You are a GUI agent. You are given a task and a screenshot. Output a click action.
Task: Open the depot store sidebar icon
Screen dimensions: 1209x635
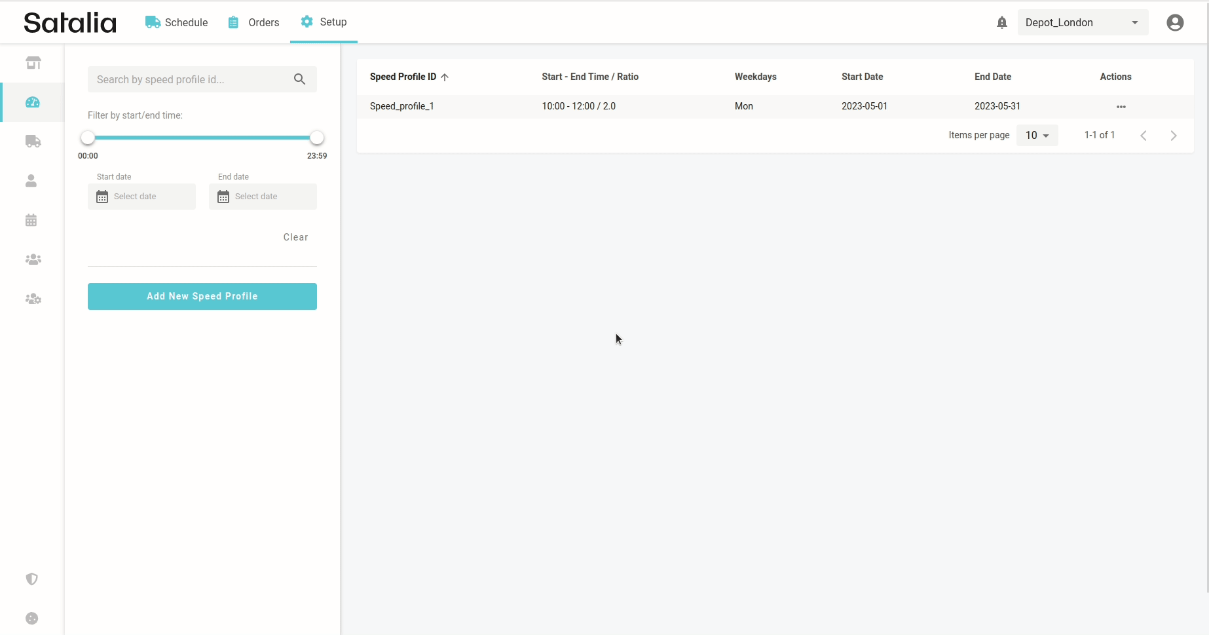pos(33,63)
